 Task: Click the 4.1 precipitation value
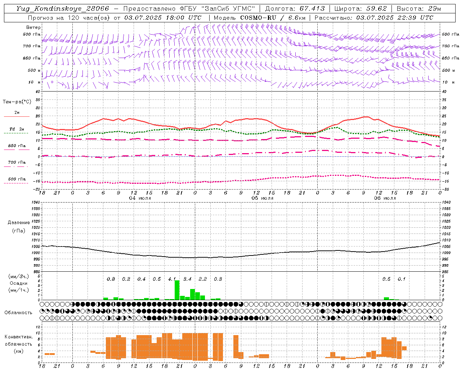[172, 279]
